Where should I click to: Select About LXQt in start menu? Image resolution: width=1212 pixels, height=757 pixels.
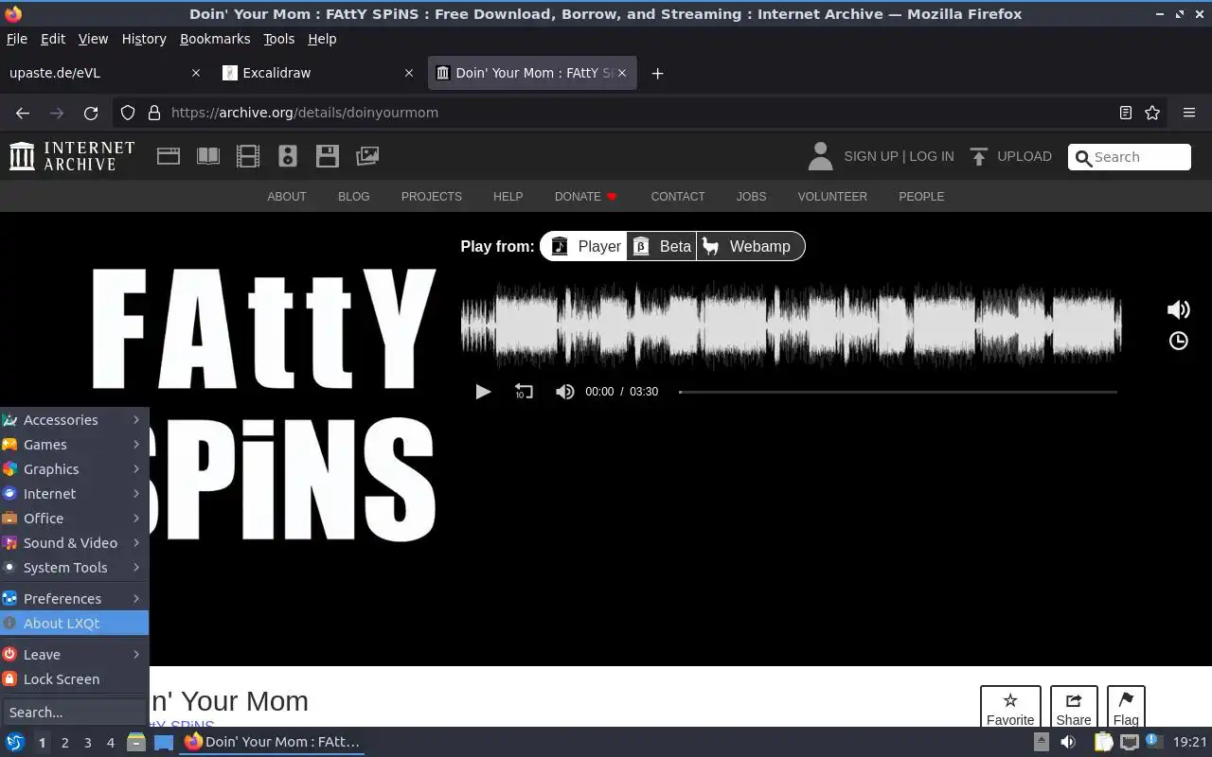click(74, 624)
